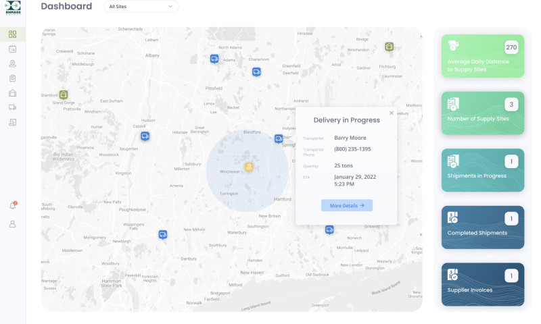541x324 pixels.
Task: Open the truck icon in sidebar
Action: point(12,107)
